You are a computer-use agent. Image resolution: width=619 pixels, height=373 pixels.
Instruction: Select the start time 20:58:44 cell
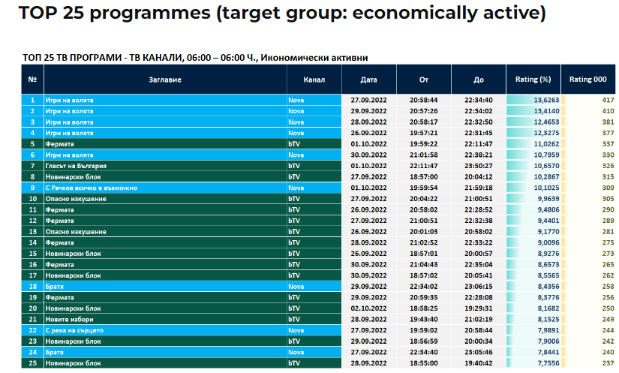[423, 100]
